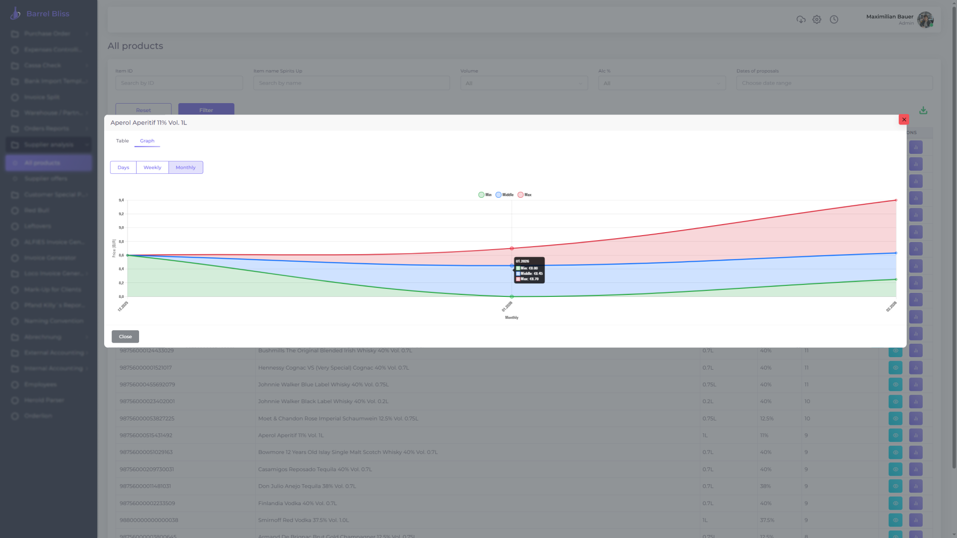Toggle Max series in chart legend
This screenshot has height=538, width=957.
pyautogui.click(x=524, y=195)
